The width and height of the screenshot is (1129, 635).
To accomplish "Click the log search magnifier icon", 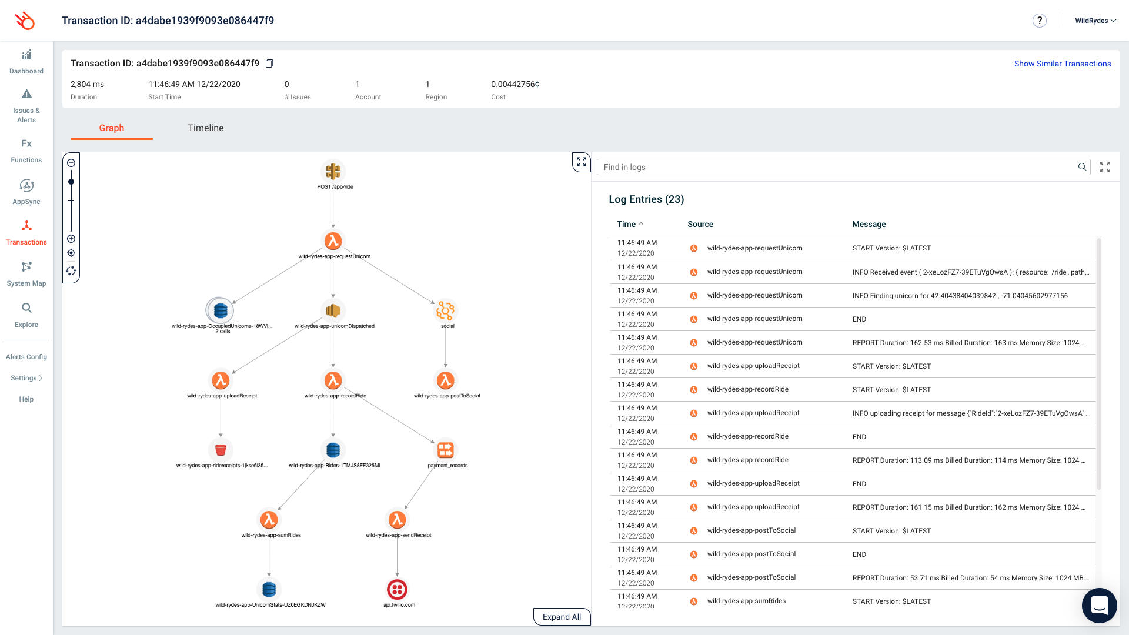I will (x=1082, y=167).
